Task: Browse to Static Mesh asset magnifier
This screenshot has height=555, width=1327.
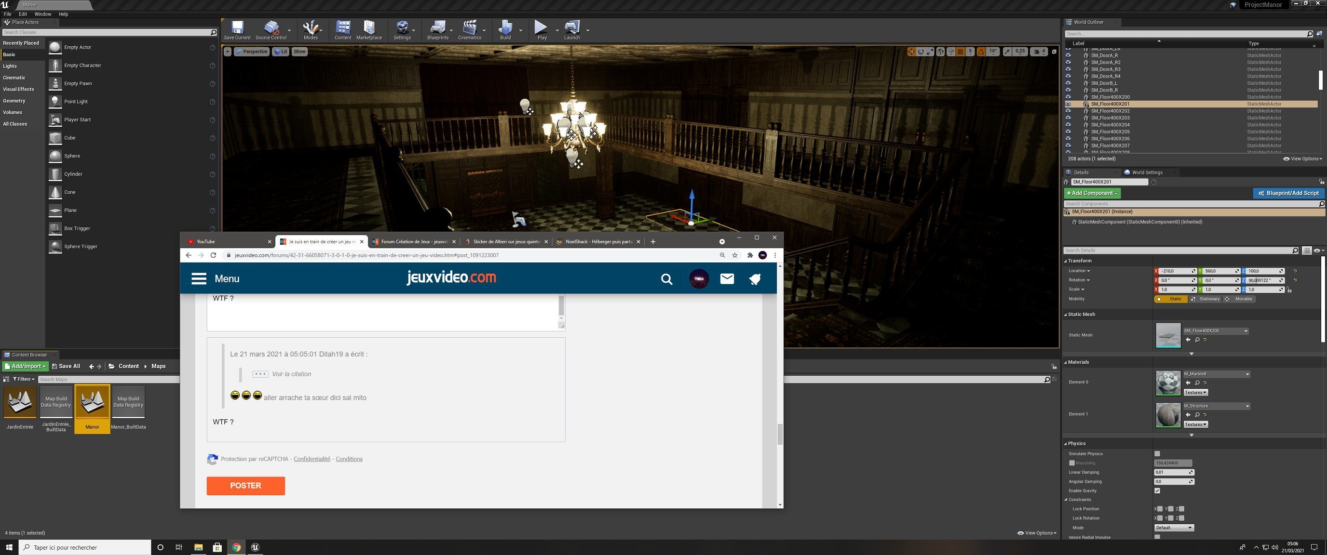Action: [1197, 340]
